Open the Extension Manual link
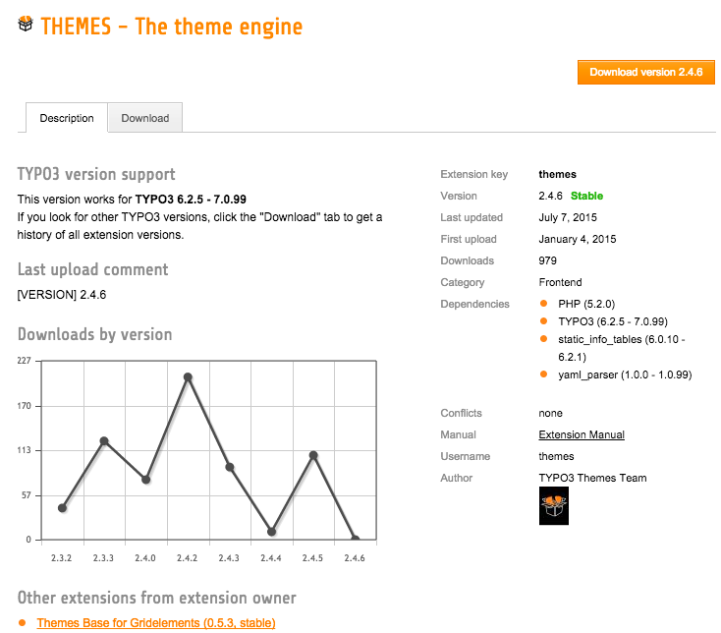The width and height of the screenshot is (721, 633). click(582, 434)
